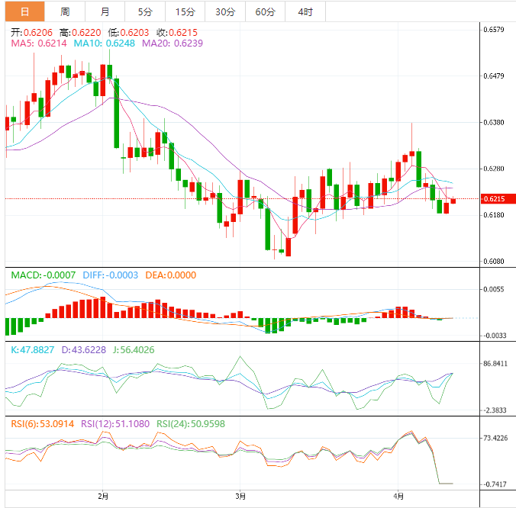
Task: Click the 高:0.6220 high price value
Action: pos(80,33)
